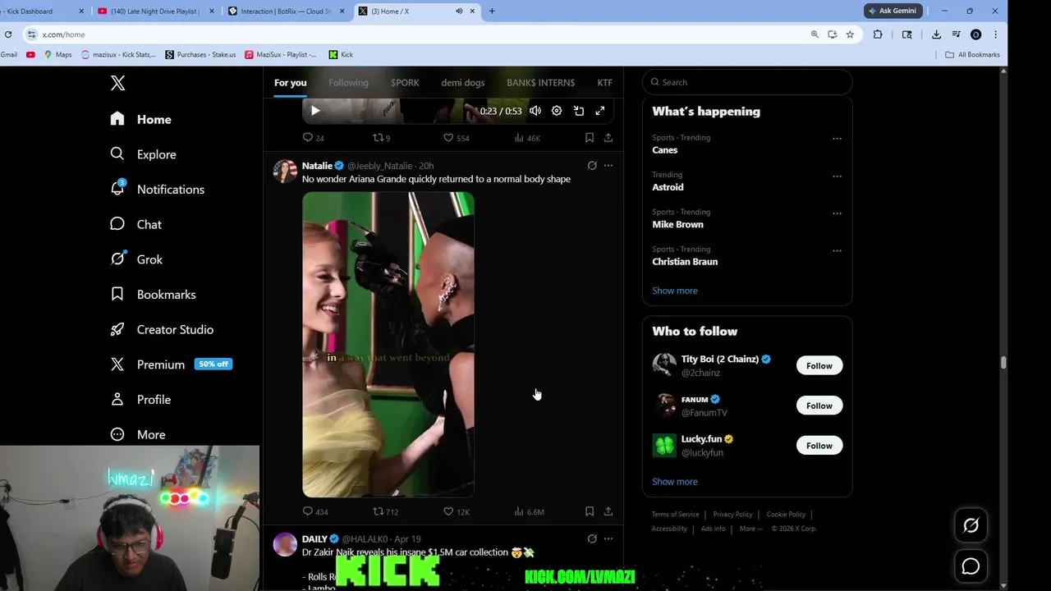Image resolution: width=1051 pixels, height=591 pixels.
Task: Follow Tity Boi (2 Chainz)
Action: (819, 366)
